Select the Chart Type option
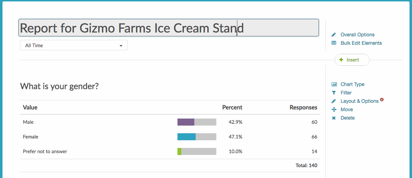Viewport: 412px width, 178px height. pos(352,84)
